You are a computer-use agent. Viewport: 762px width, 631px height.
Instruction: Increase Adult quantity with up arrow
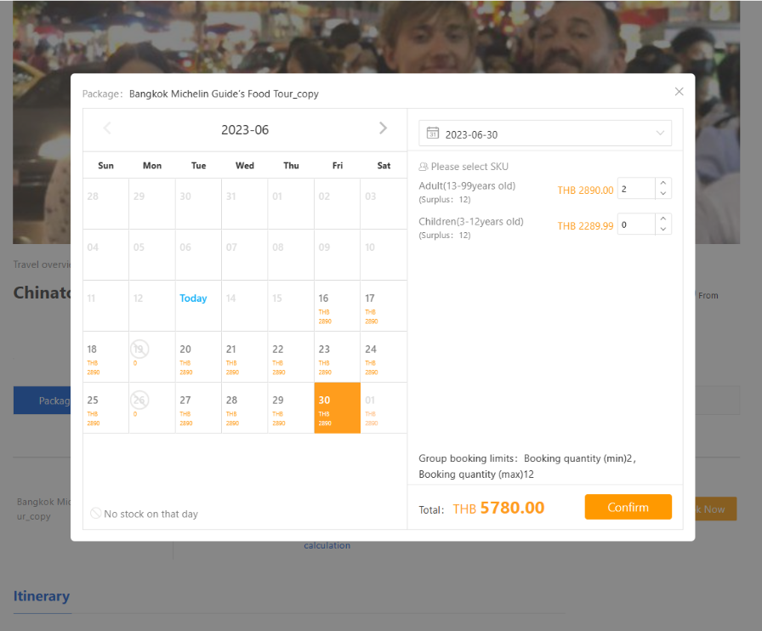(x=663, y=184)
